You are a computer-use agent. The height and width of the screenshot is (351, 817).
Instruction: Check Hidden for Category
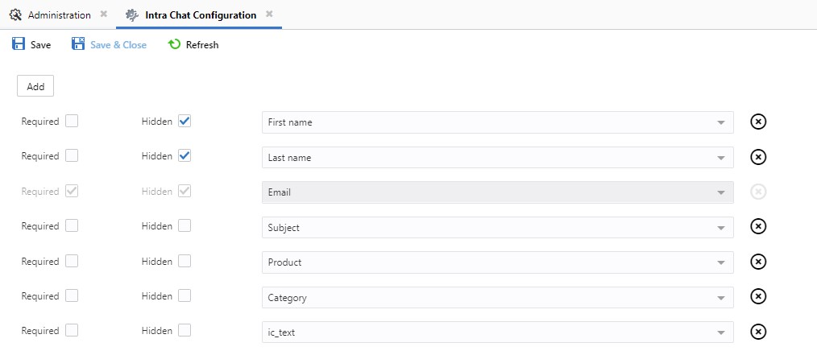pyautogui.click(x=185, y=295)
